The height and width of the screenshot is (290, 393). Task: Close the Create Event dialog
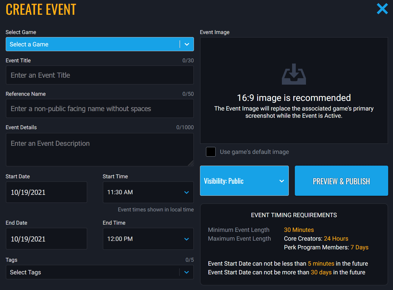382,9
